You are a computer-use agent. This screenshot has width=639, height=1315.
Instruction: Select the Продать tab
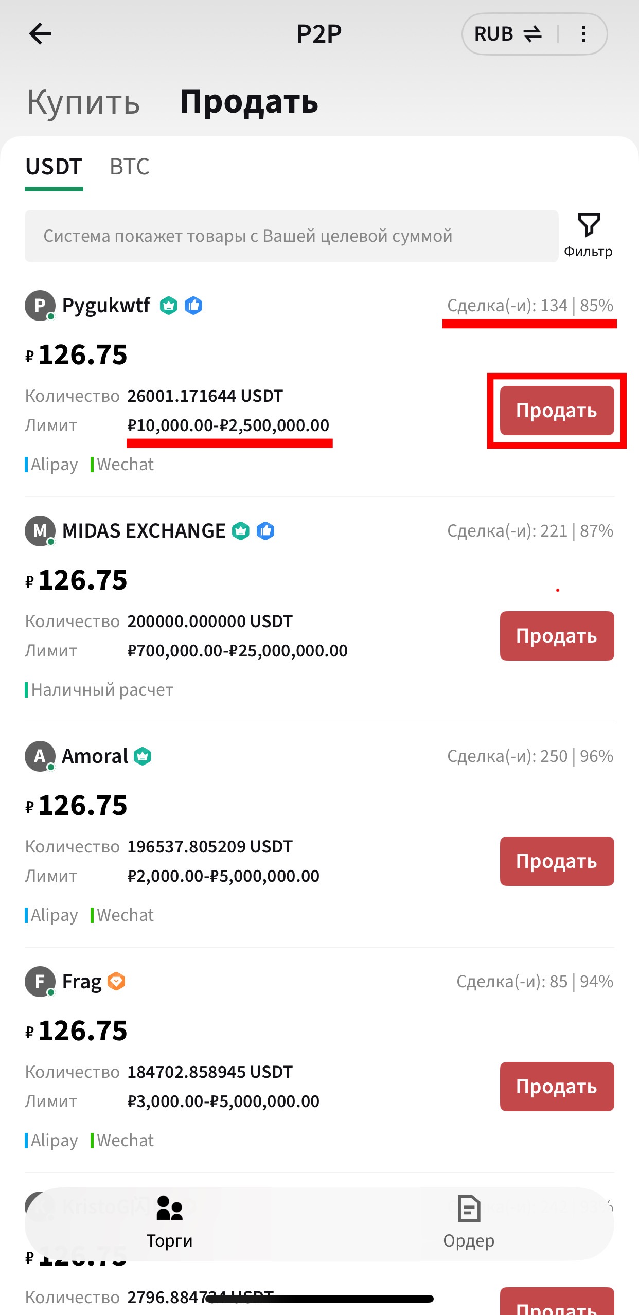click(249, 102)
